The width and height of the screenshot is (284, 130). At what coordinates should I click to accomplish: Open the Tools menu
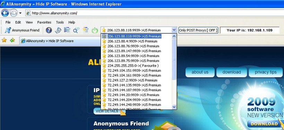pos(60,22)
